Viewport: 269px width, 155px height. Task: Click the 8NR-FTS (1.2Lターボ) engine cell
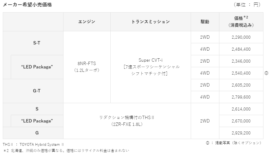[87, 67]
